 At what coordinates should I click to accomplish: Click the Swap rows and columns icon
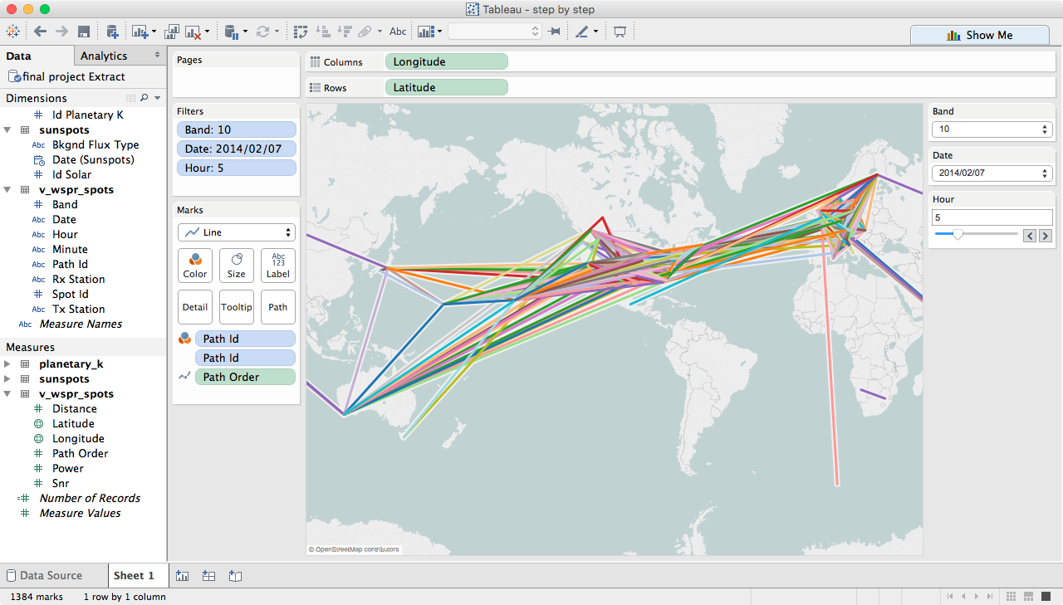301,32
